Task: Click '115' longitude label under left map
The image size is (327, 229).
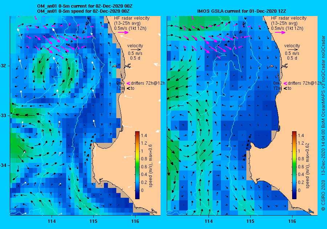Action: (x=93, y=221)
